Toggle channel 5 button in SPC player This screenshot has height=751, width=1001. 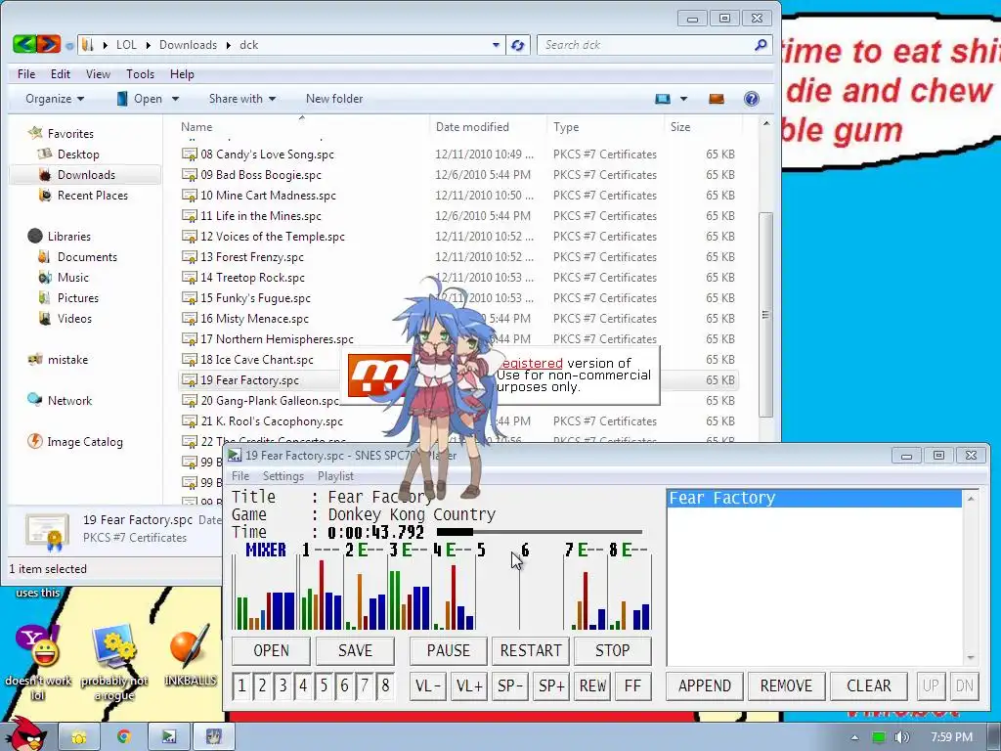[323, 685]
